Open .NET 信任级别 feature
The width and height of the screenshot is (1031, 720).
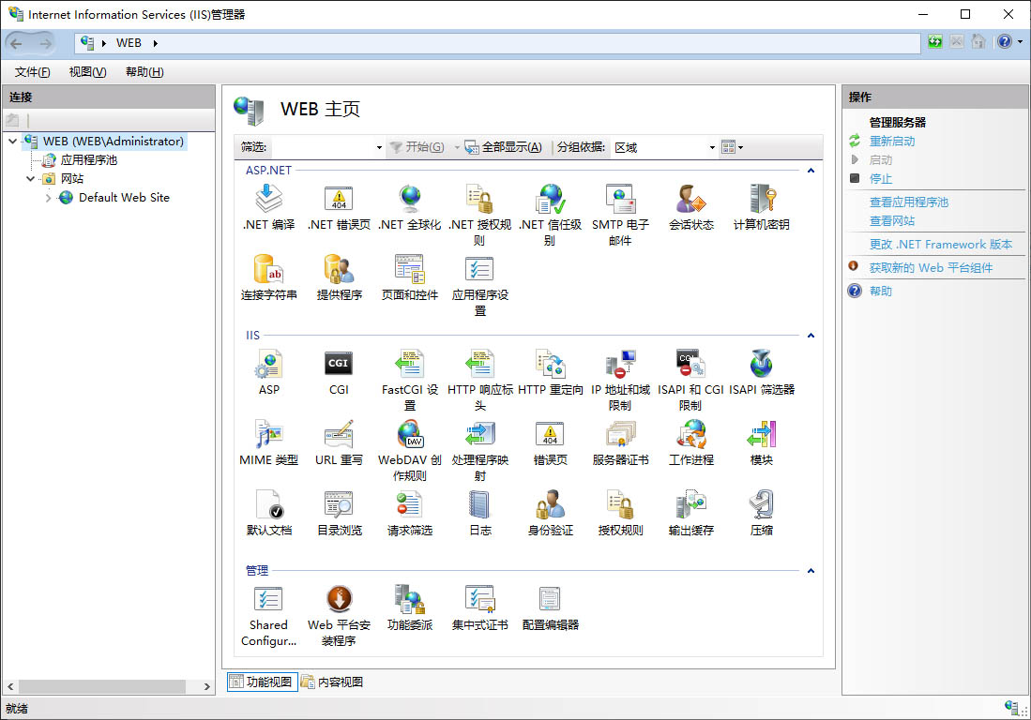point(551,215)
